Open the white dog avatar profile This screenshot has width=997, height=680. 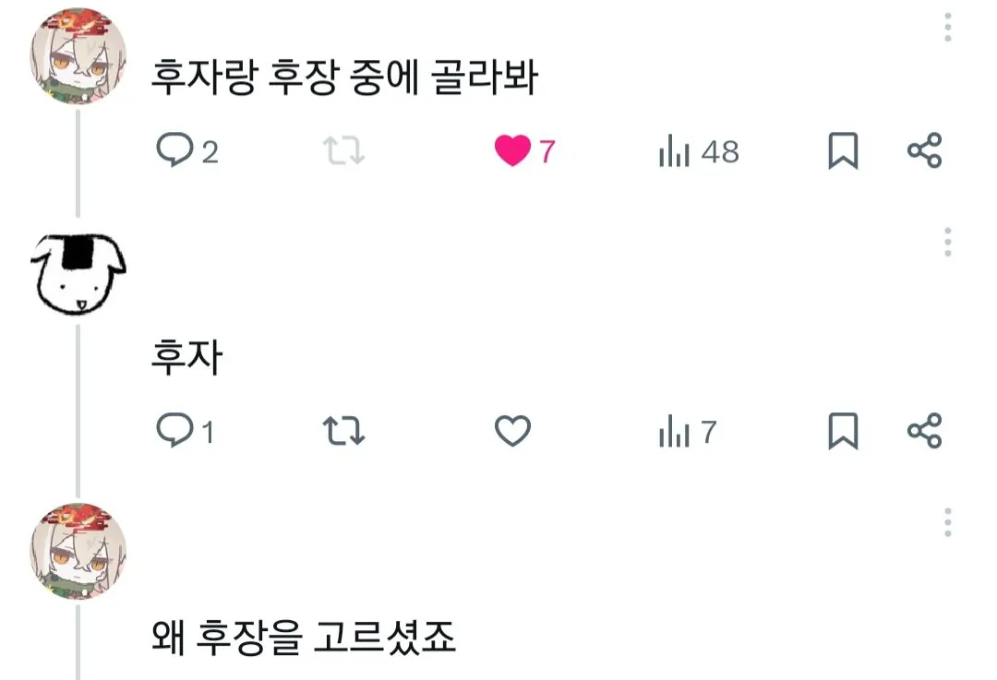pyautogui.click(x=78, y=271)
